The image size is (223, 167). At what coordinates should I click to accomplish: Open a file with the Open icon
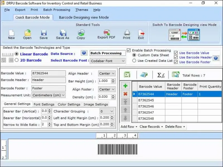point(27,33)
